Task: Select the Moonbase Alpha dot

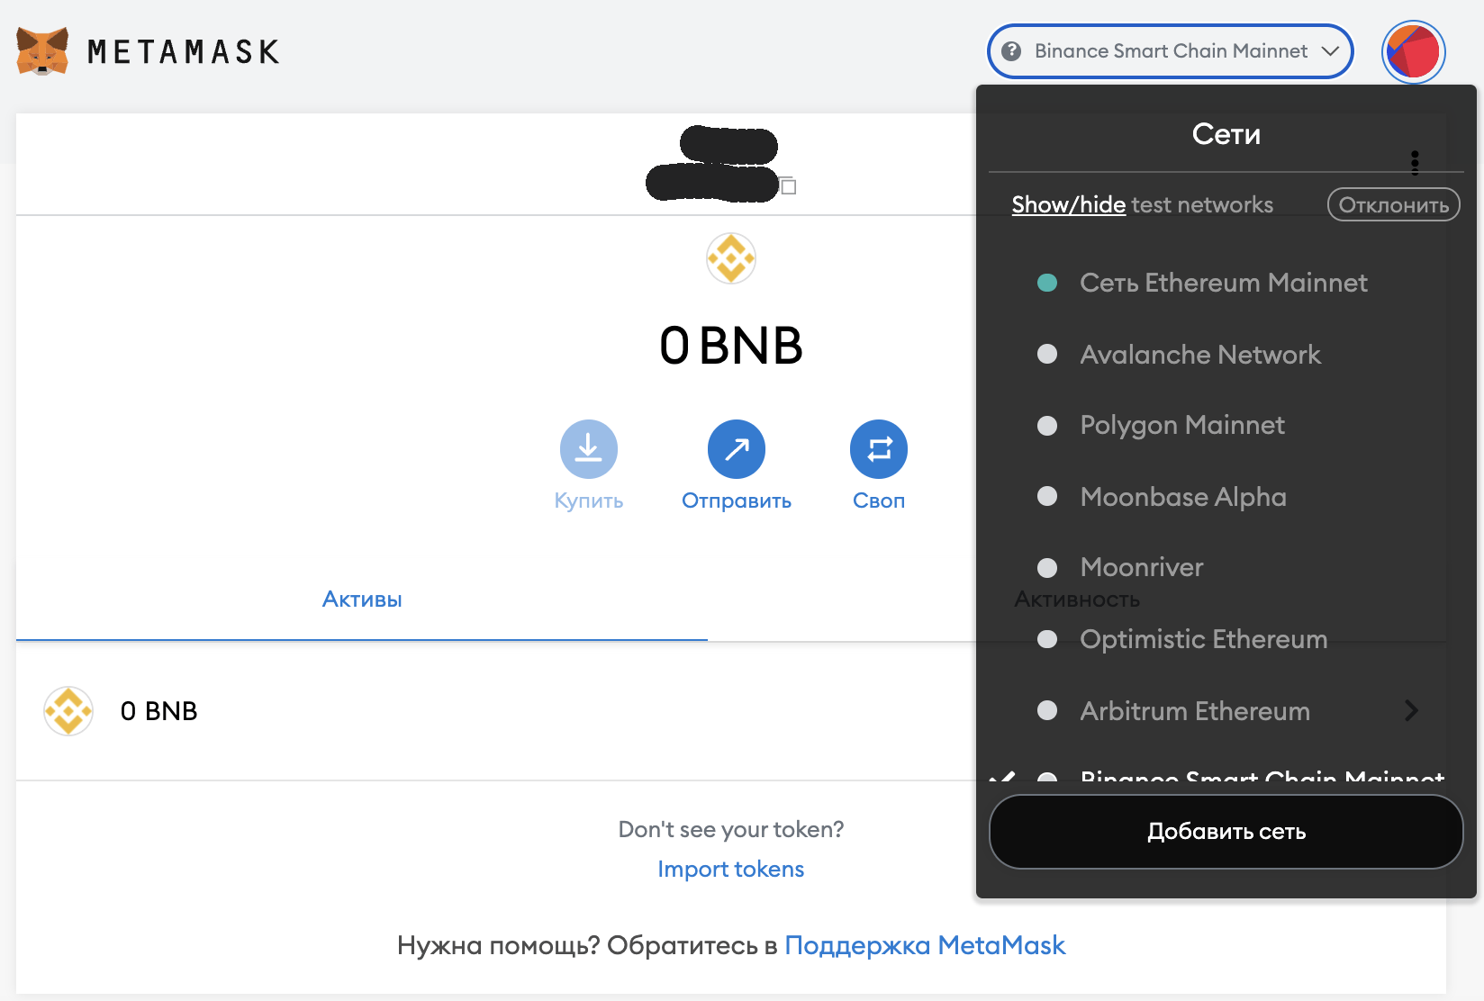Action: tap(1047, 496)
